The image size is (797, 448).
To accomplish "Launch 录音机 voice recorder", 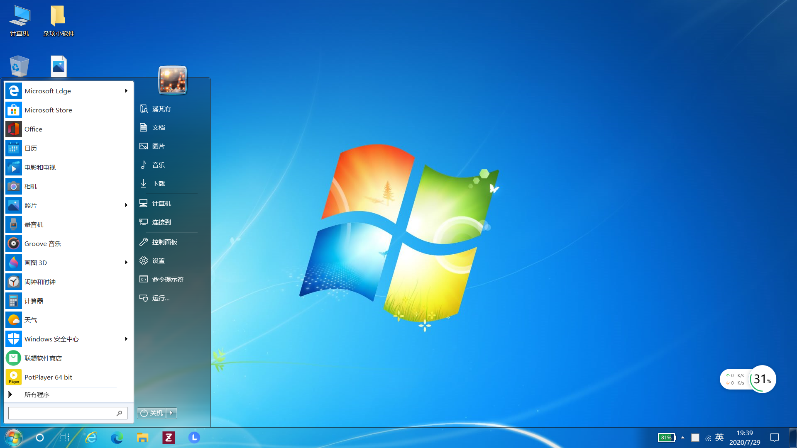I will coord(68,224).
